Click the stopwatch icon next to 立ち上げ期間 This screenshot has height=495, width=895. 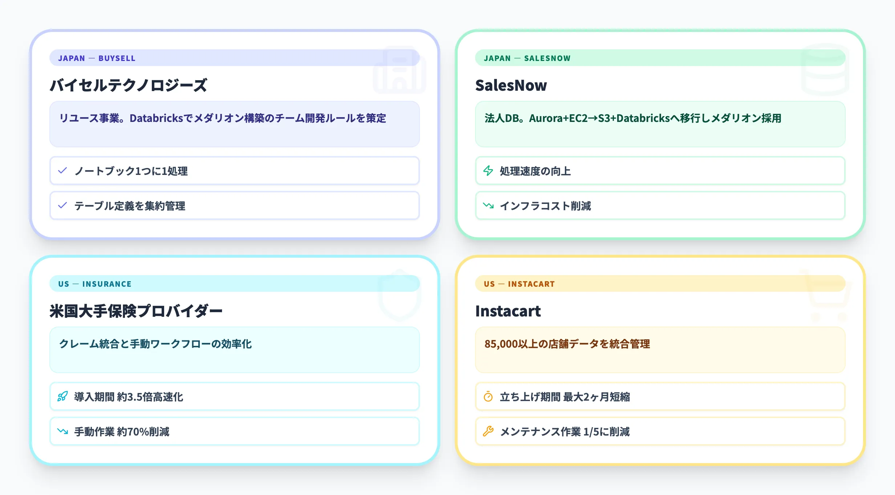tap(489, 397)
